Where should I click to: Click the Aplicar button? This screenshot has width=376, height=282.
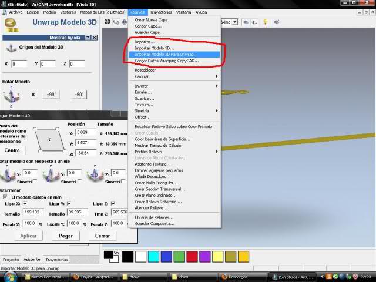[28, 236]
